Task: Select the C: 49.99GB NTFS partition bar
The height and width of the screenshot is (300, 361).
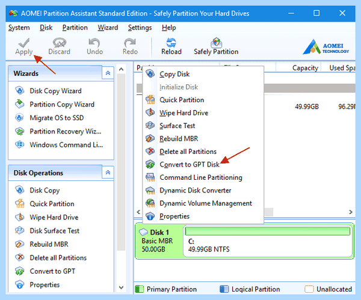Action: 268,241
